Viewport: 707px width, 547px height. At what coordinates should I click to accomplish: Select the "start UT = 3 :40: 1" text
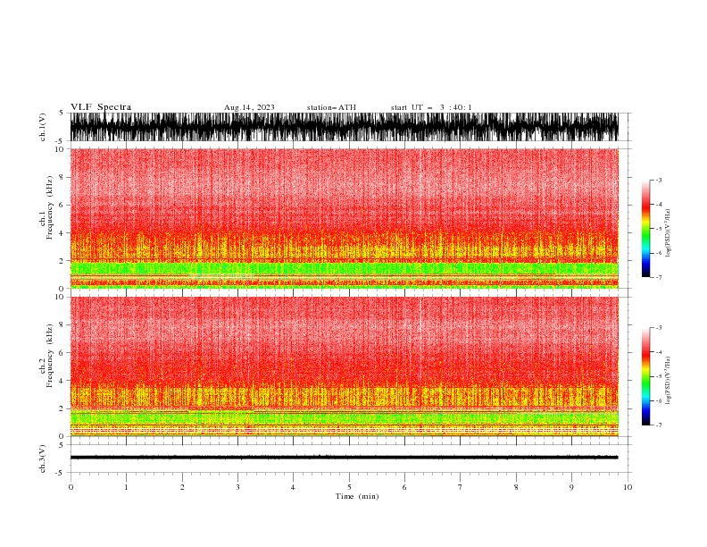pos(431,107)
